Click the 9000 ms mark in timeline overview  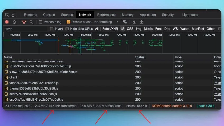[157, 35]
